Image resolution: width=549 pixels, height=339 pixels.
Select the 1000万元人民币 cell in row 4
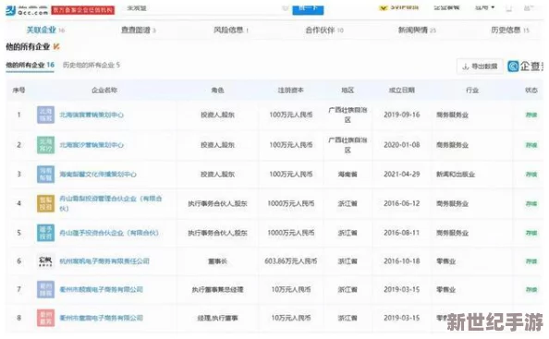[x=290, y=203]
